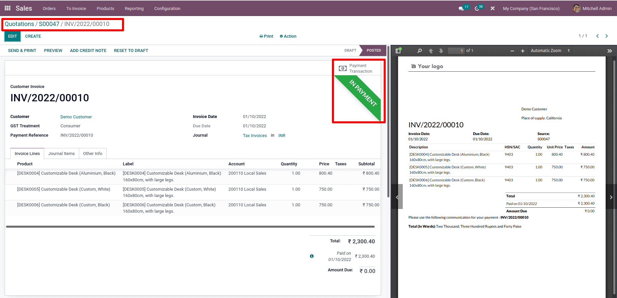Click RESET TO DRAFT button
Image resolution: width=617 pixels, height=298 pixels.
coord(131,51)
